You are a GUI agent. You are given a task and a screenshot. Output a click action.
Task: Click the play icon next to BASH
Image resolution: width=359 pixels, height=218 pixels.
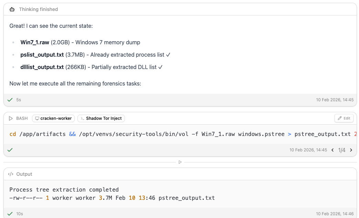click(11, 118)
